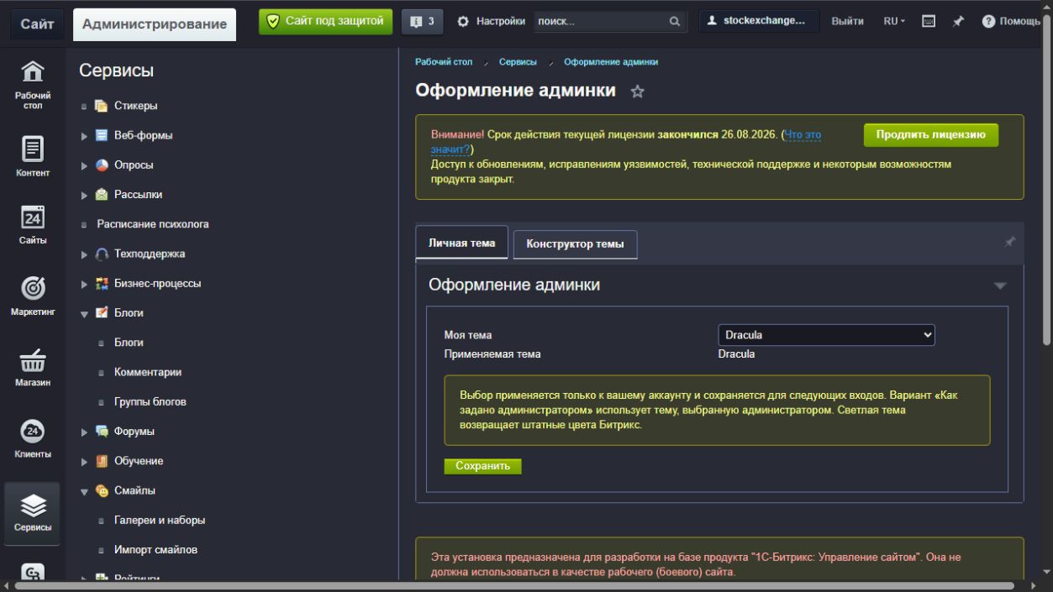
Task: Collapse the Блоги tree node
Action: click(84, 313)
